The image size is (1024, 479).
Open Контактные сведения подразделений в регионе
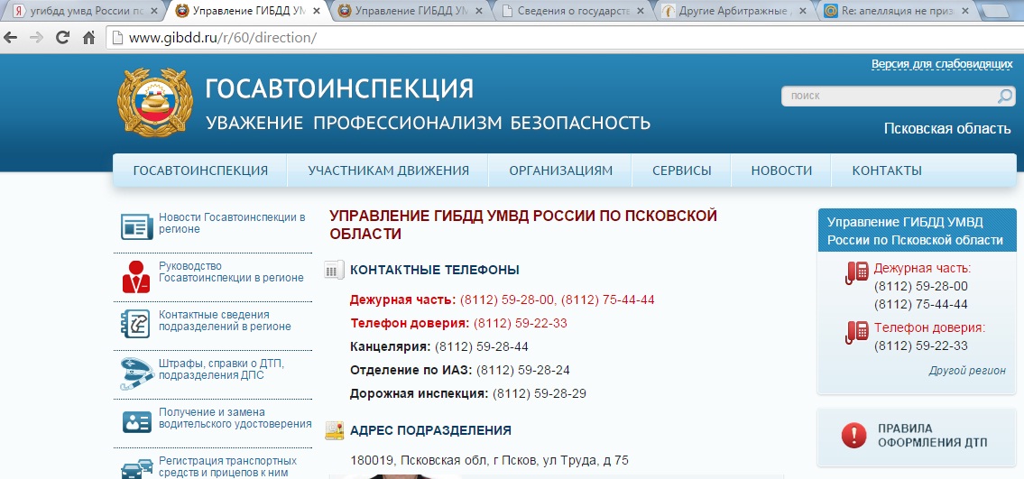[225, 320]
